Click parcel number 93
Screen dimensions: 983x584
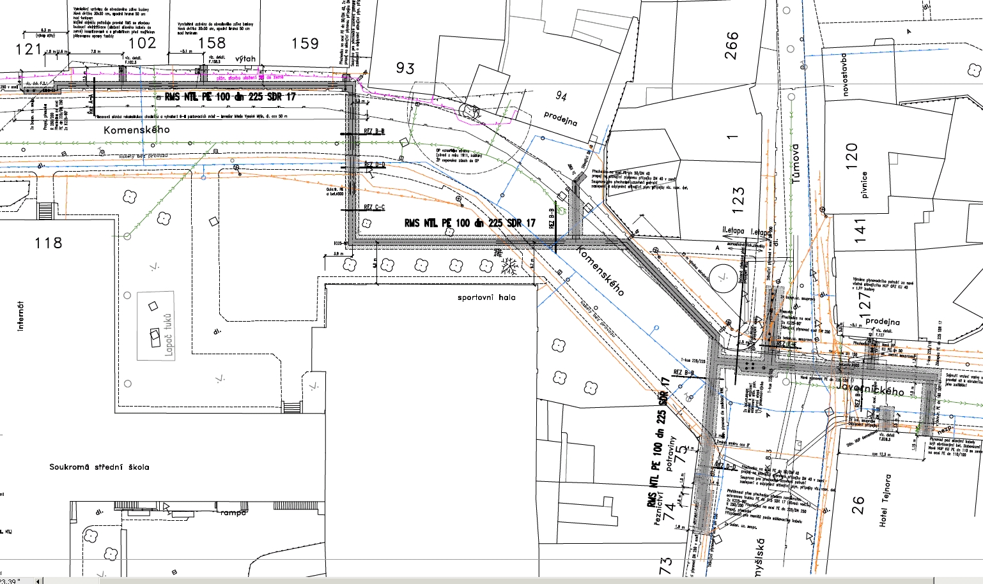point(405,68)
